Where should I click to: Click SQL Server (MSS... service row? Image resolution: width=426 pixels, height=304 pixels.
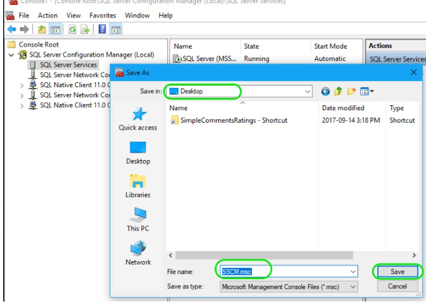pyautogui.click(x=205, y=59)
